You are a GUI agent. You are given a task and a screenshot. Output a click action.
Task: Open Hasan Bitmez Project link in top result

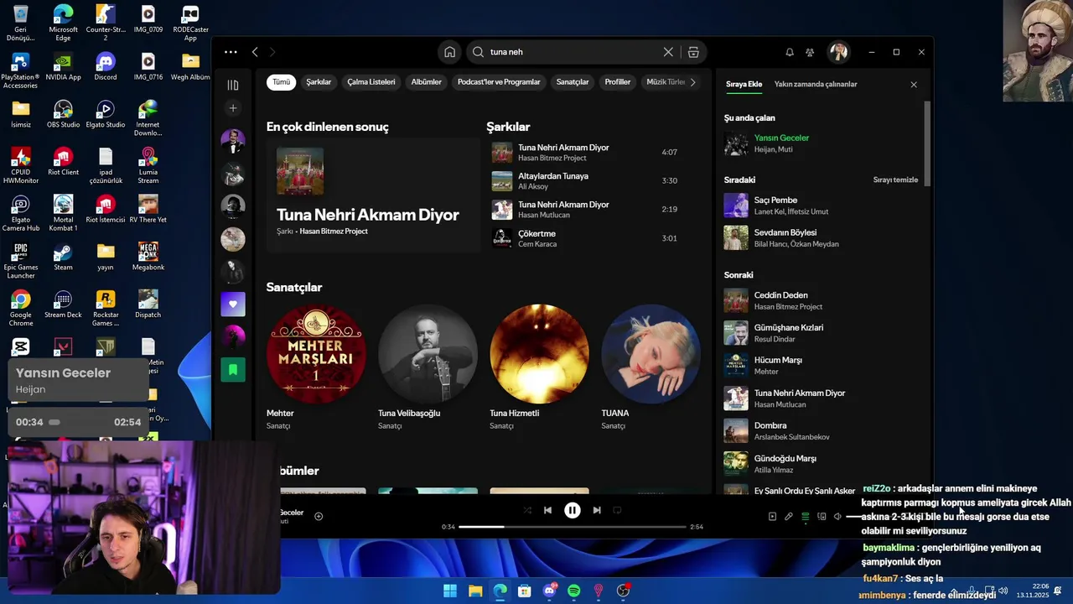tap(334, 232)
